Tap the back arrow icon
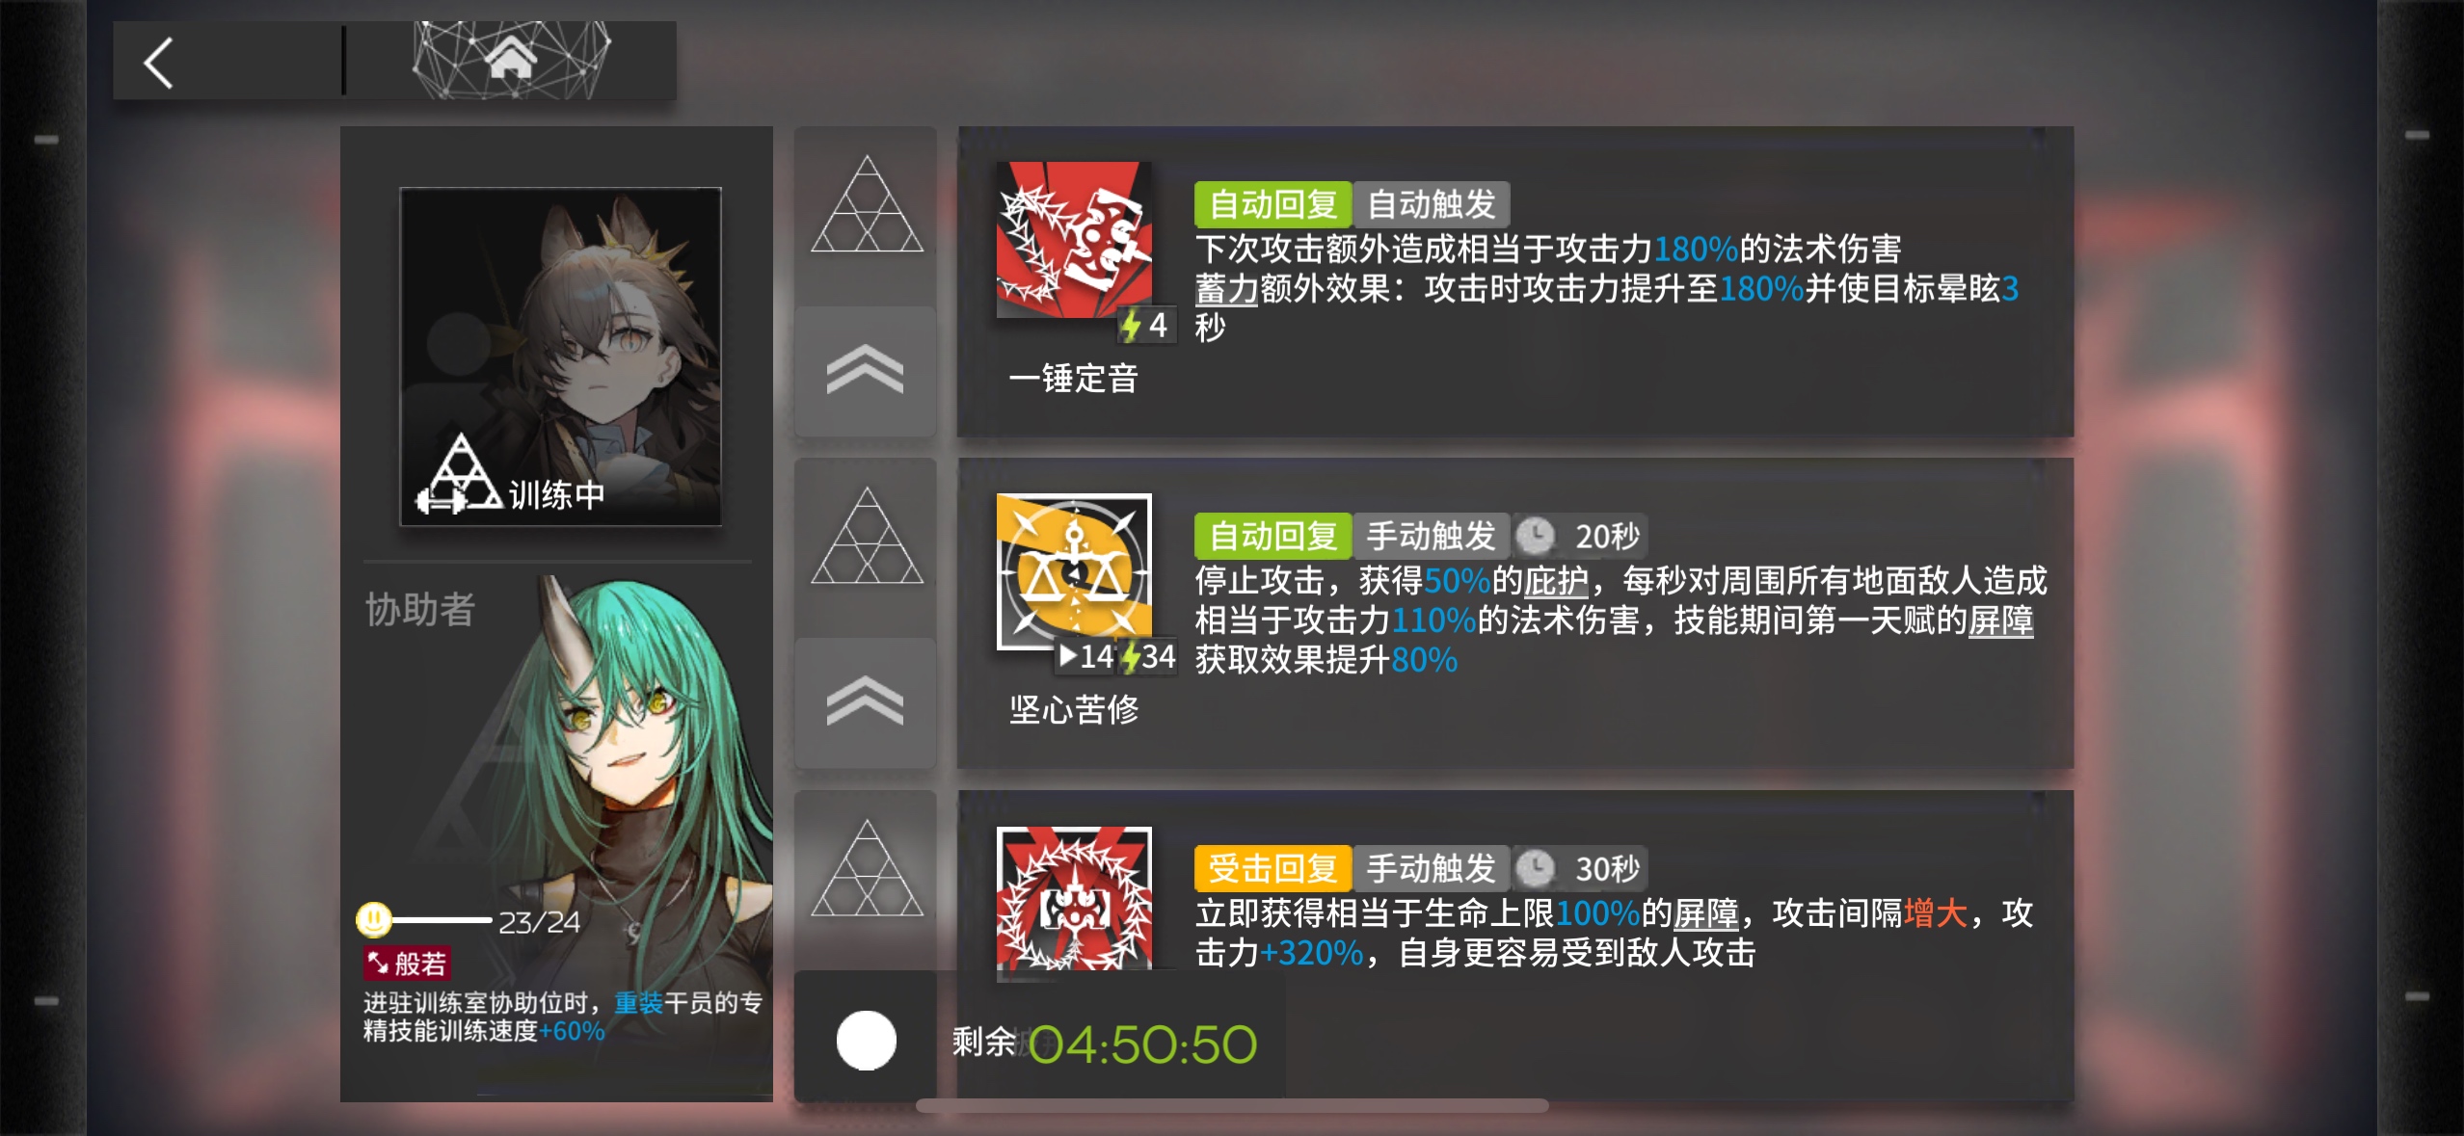 159,63
